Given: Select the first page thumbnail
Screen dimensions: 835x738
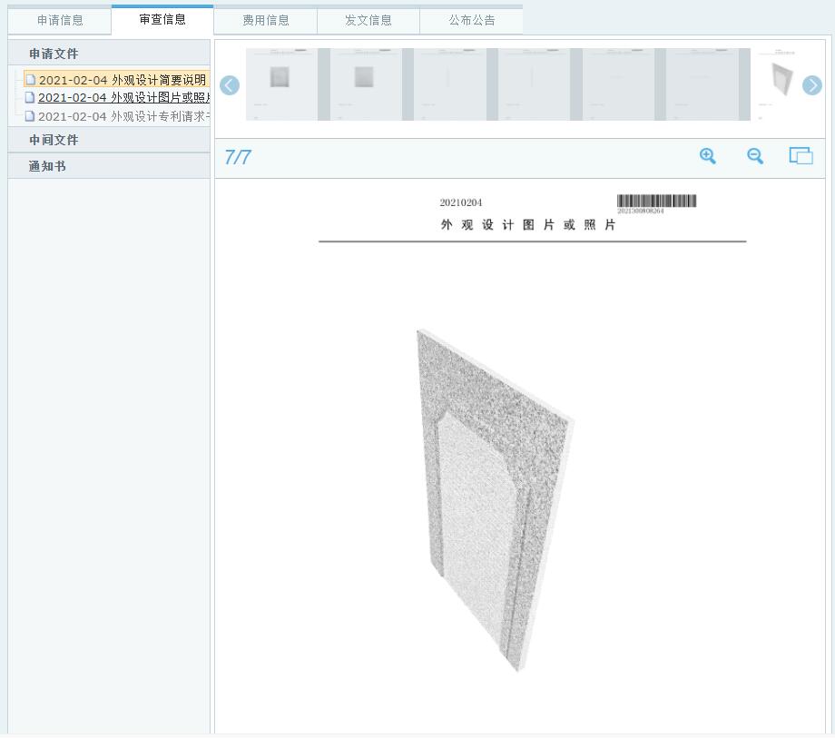Looking at the screenshot, I should pyautogui.click(x=281, y=84).
